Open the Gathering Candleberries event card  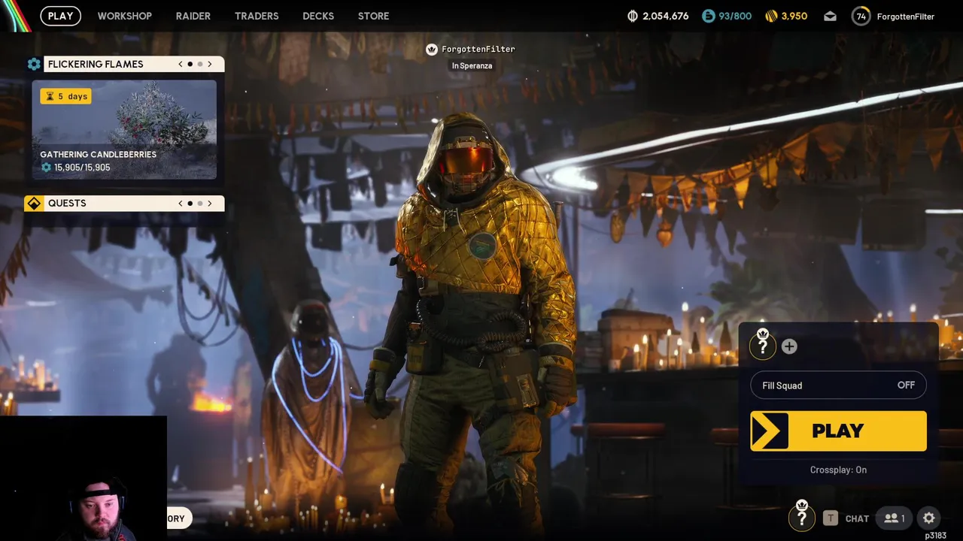pos(124,130)
